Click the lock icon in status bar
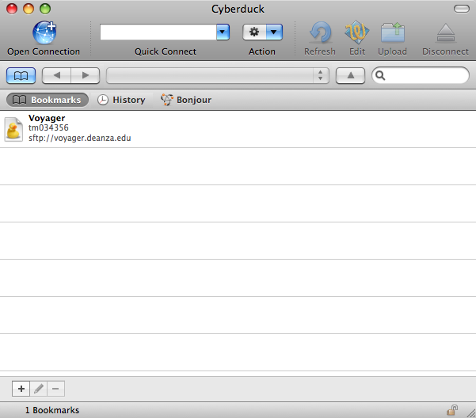This screenshot has width=476, height=418. click(x=452, y=410)
